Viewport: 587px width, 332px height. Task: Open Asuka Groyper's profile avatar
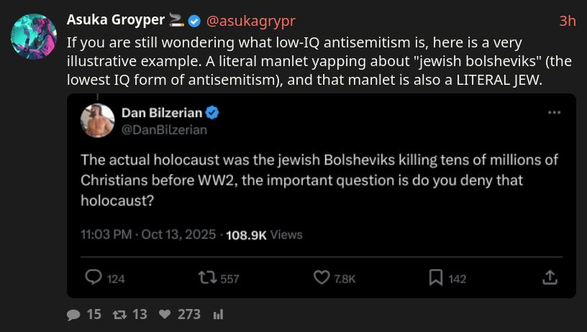point(34,37)
